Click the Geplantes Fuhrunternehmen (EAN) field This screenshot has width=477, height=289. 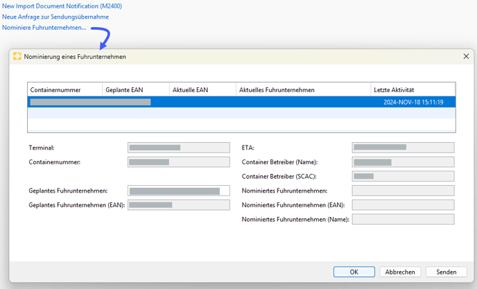click(178, 205)
